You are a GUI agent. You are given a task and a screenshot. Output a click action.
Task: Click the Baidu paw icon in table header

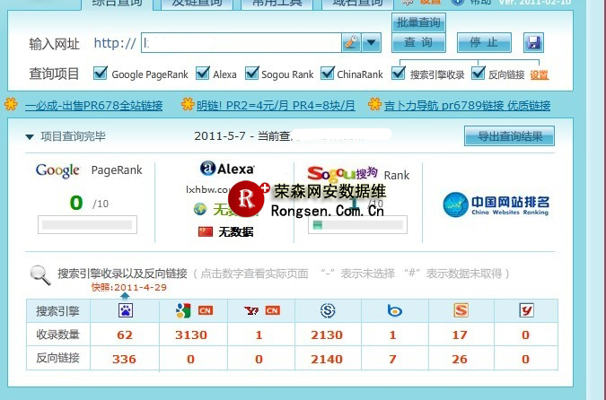pos(127,311)
